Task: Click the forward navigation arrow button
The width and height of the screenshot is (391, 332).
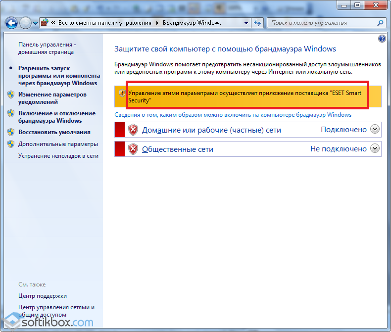Action: 26,23
